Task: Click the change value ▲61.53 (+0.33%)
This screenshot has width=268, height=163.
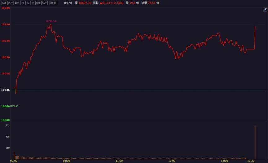Action: tap(112, 3)
